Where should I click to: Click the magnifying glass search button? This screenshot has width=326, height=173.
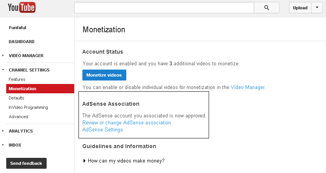coord(267,8)
